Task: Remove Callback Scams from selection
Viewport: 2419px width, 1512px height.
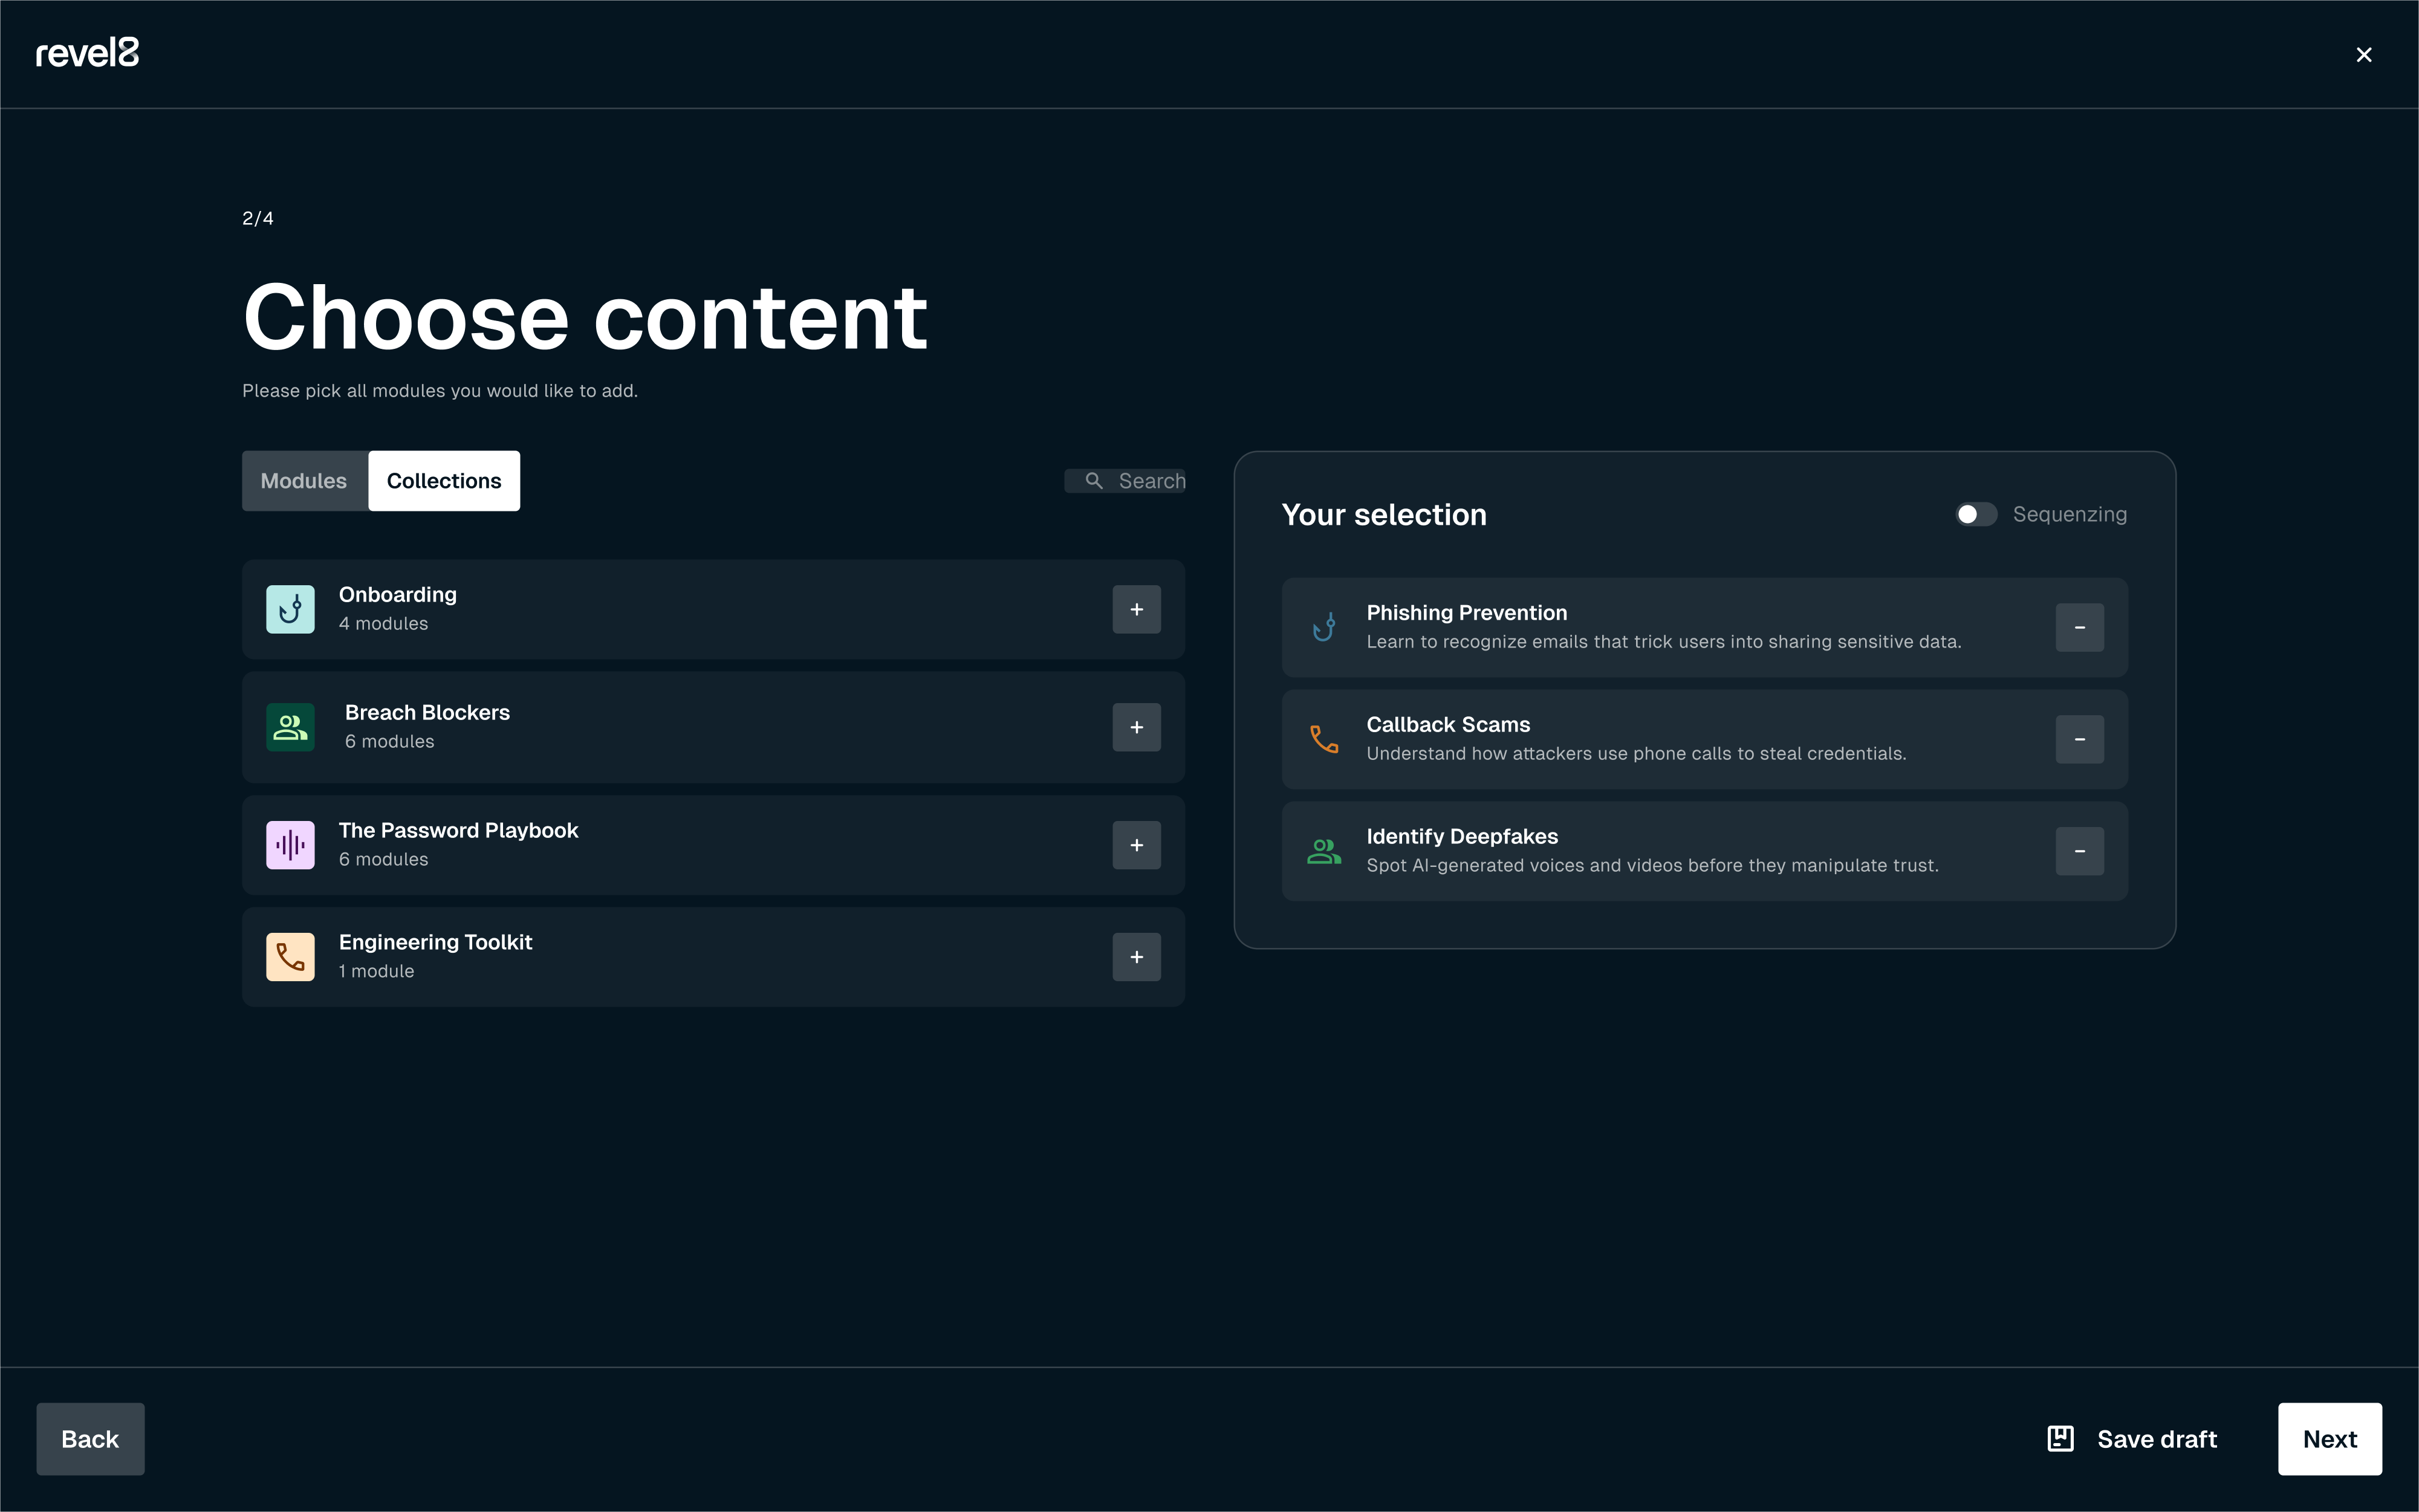Action: click(2079, 739)
